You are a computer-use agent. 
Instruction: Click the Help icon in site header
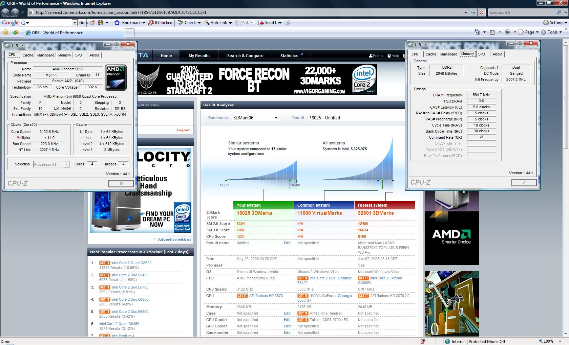pos(389,56)
